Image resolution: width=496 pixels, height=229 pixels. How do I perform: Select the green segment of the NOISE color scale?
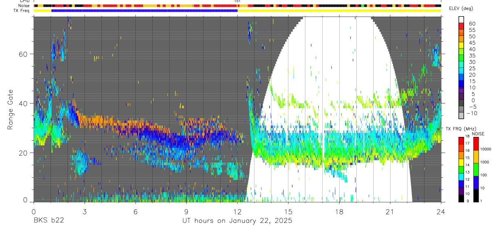point(476,169)
